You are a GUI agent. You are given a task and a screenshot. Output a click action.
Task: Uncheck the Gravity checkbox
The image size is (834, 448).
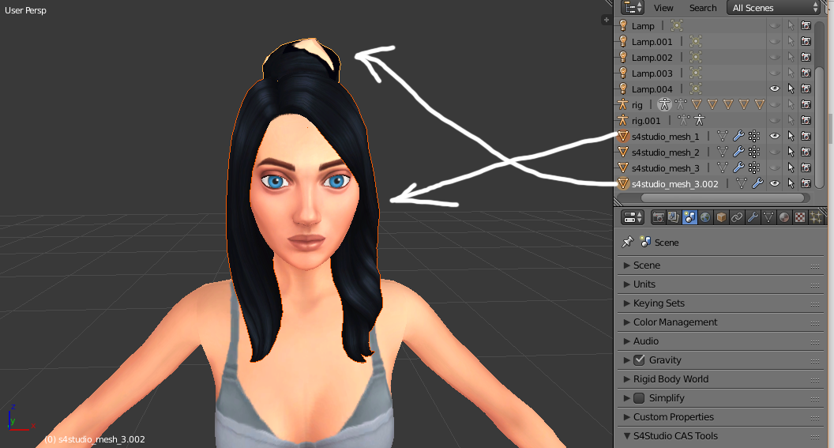640,360
